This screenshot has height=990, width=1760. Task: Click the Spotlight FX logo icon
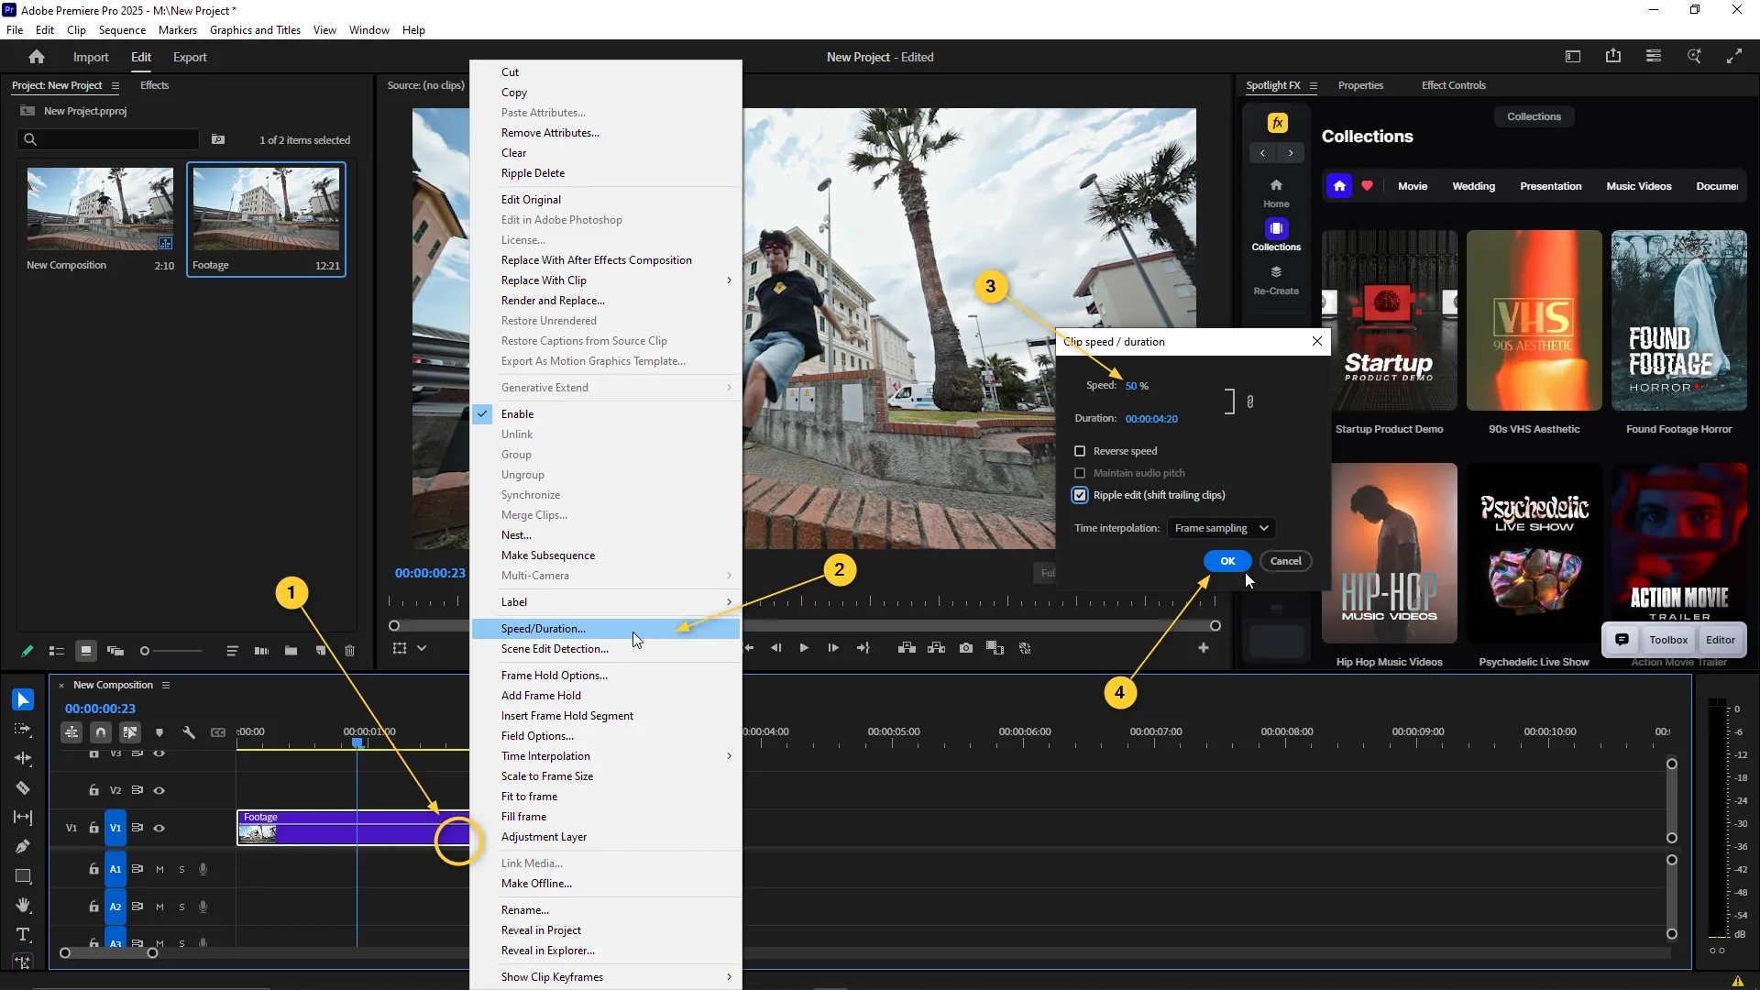click(x=1277, y=123)
